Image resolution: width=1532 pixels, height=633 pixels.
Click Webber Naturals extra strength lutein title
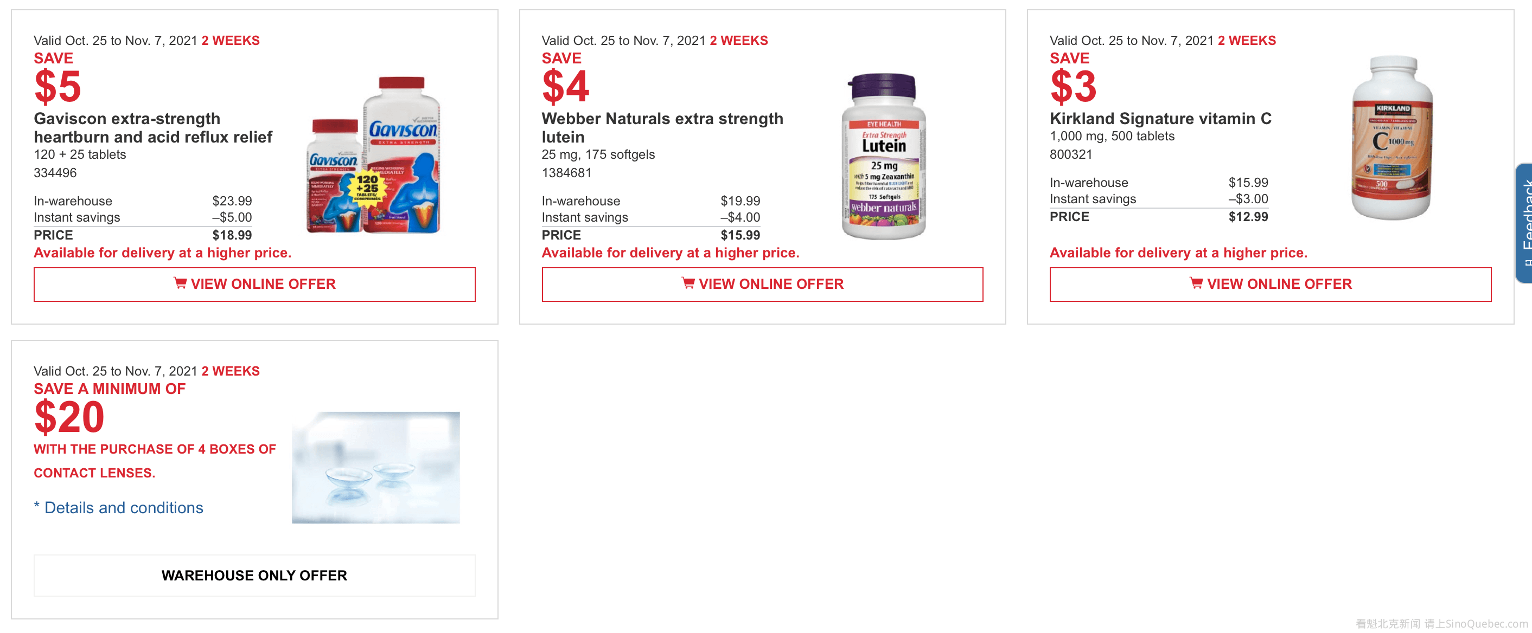[662, 128]
